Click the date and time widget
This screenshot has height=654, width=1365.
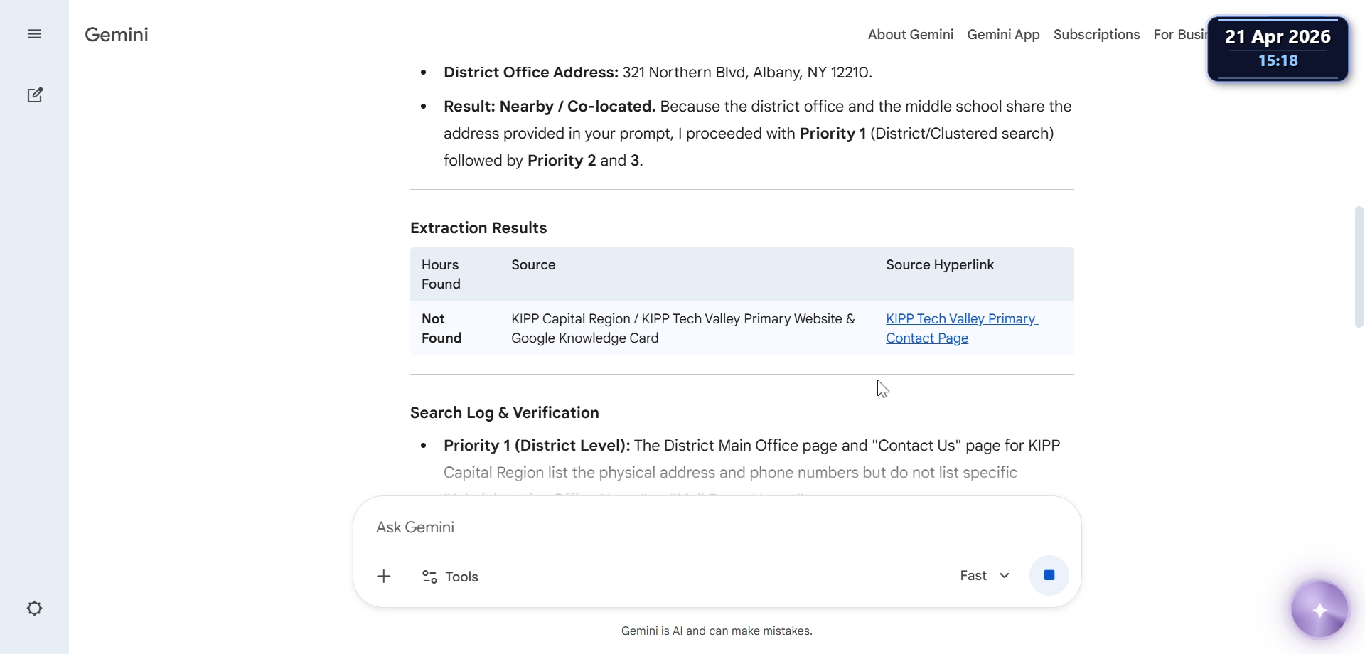pyautogui.click(x=1278, y=48)
